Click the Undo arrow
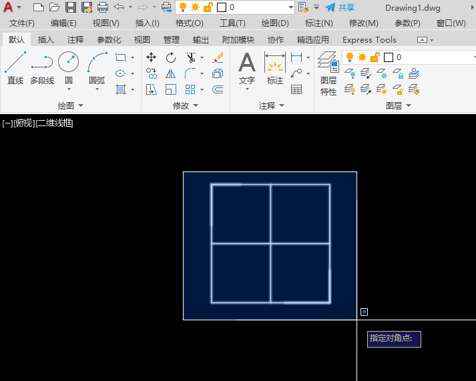The image size is (476, 381). click(119, 7)
